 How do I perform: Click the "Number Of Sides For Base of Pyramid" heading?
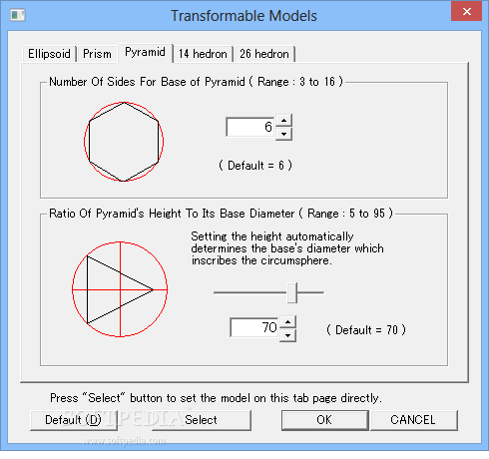click(x=196, y=82)
